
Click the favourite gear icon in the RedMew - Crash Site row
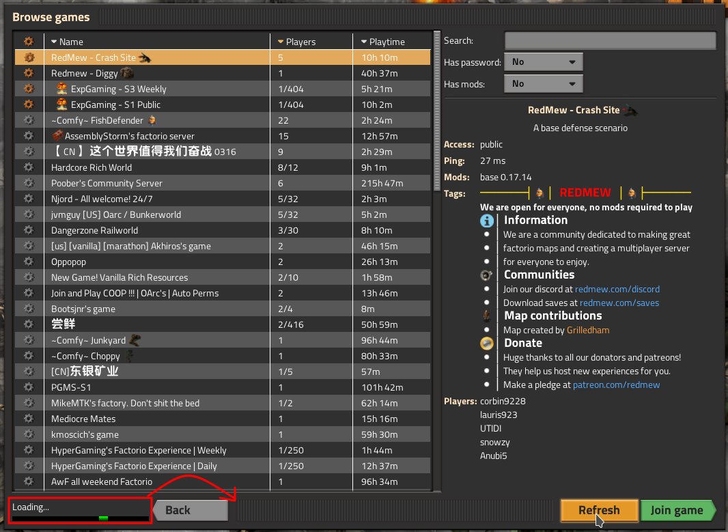[29, 57]
